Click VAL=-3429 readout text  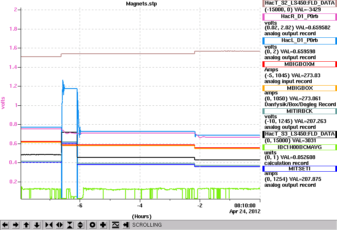[308, 10]
